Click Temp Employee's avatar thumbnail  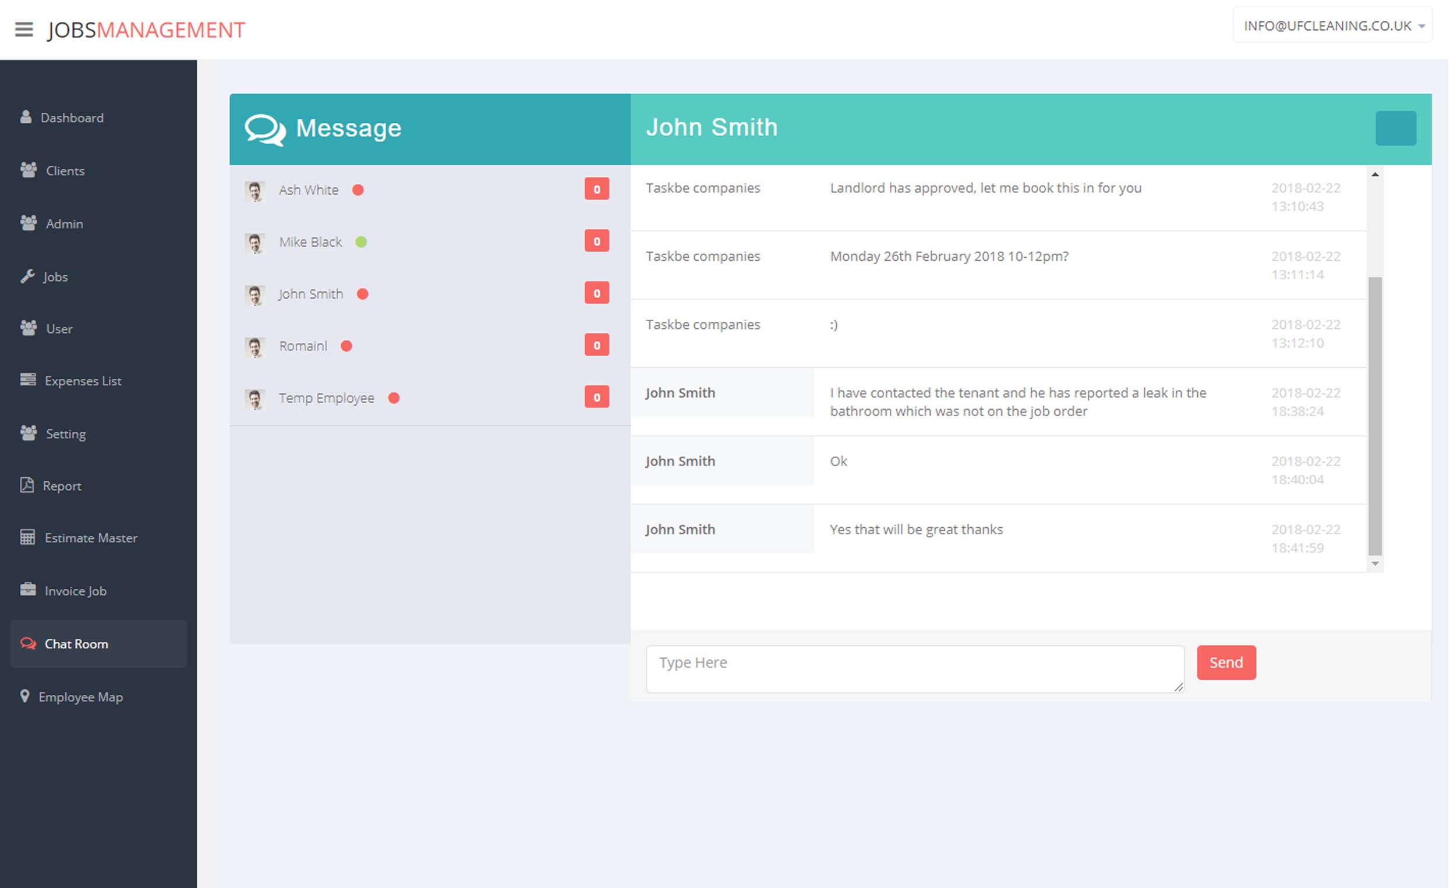point(255,399)
